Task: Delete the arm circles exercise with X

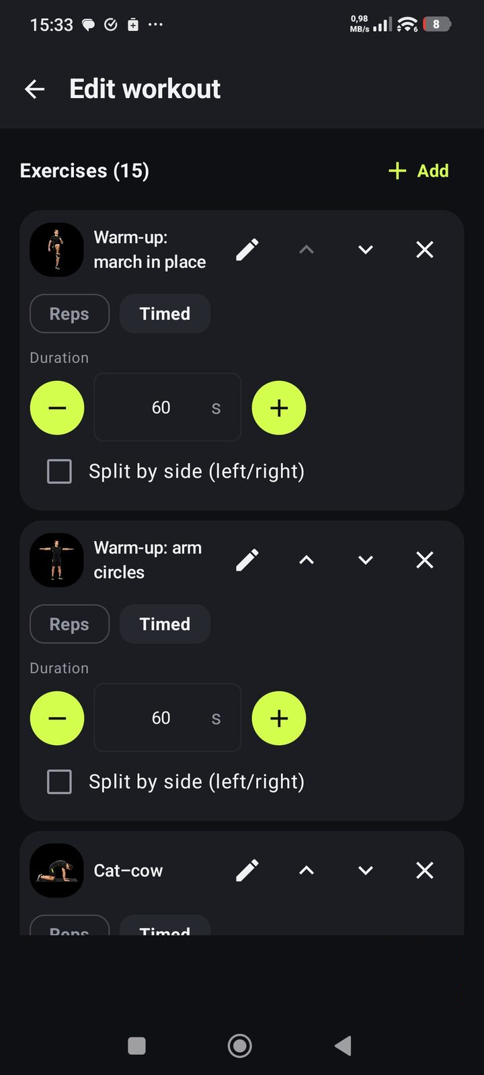Action: click(425, 560)
